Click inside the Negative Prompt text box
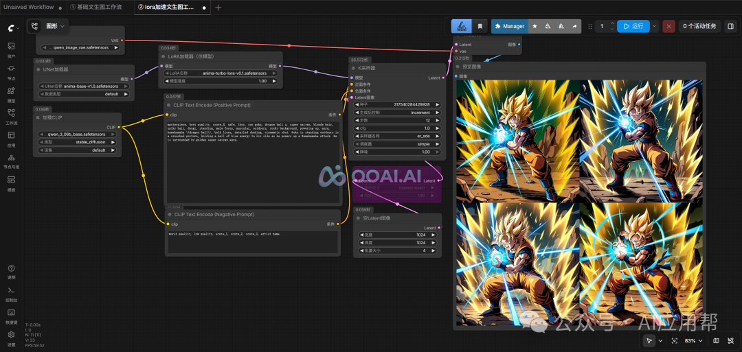 [253, 242]
